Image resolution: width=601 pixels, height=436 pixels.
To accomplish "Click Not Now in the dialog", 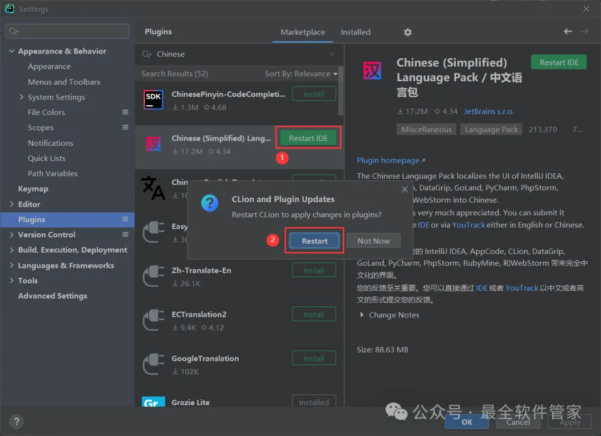I will click(x=373, y=241).
